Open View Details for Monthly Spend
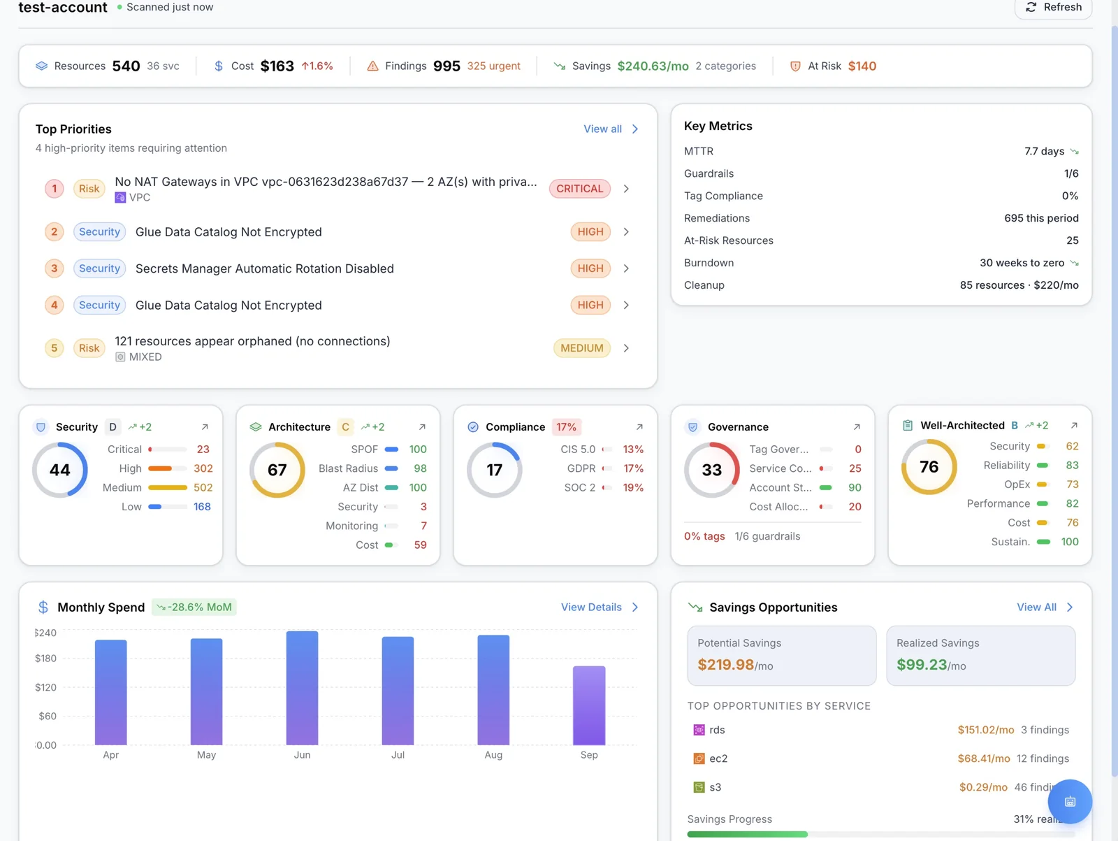Image resolution: width=1118 pixels, height=841 pixels. tap(600, 608)
